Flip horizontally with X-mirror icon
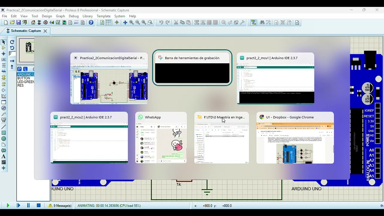The height and width of the screenshot is (216, 384). click(x=12, y=61)
